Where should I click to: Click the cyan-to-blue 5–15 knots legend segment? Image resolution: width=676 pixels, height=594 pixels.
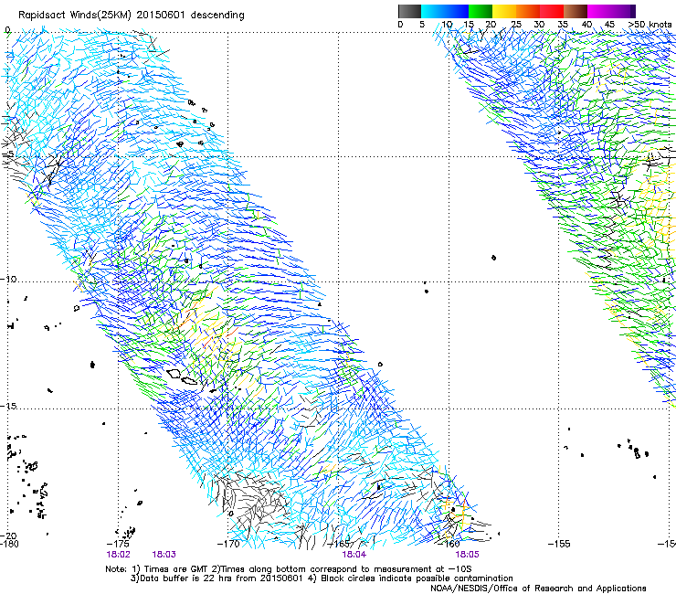(x=445, y=11)
